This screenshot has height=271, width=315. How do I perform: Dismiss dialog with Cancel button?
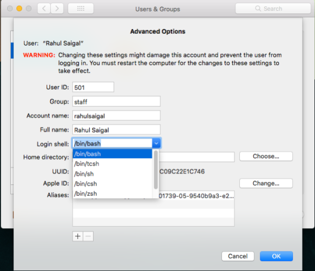tap(238, 256)
